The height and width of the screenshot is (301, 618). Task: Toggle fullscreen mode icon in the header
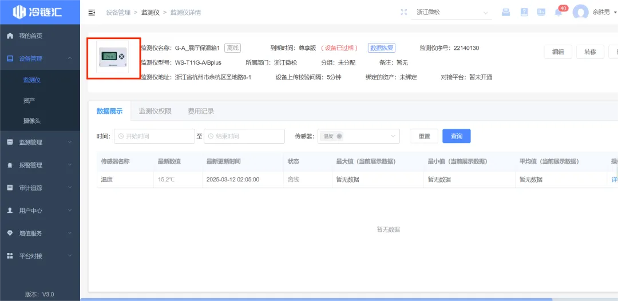click(x=403, y=12)
